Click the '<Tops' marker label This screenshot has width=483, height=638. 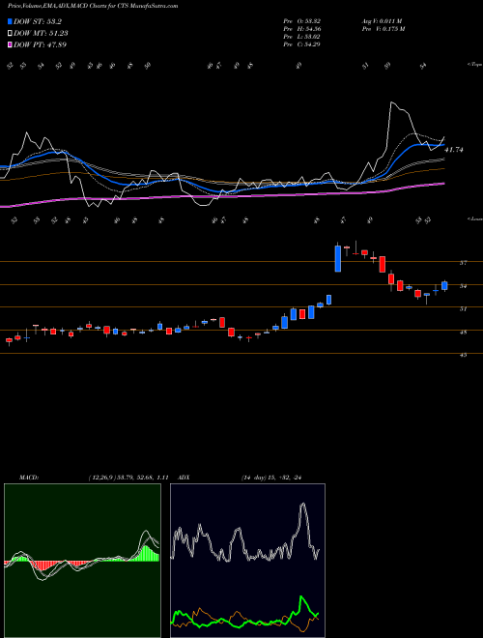(474, 65)
